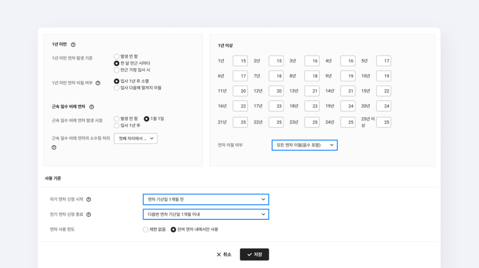Click help icon beside 전기 연차 신청 종료
The width and height of the screenshot is (479, 268).
coord(88,215)
